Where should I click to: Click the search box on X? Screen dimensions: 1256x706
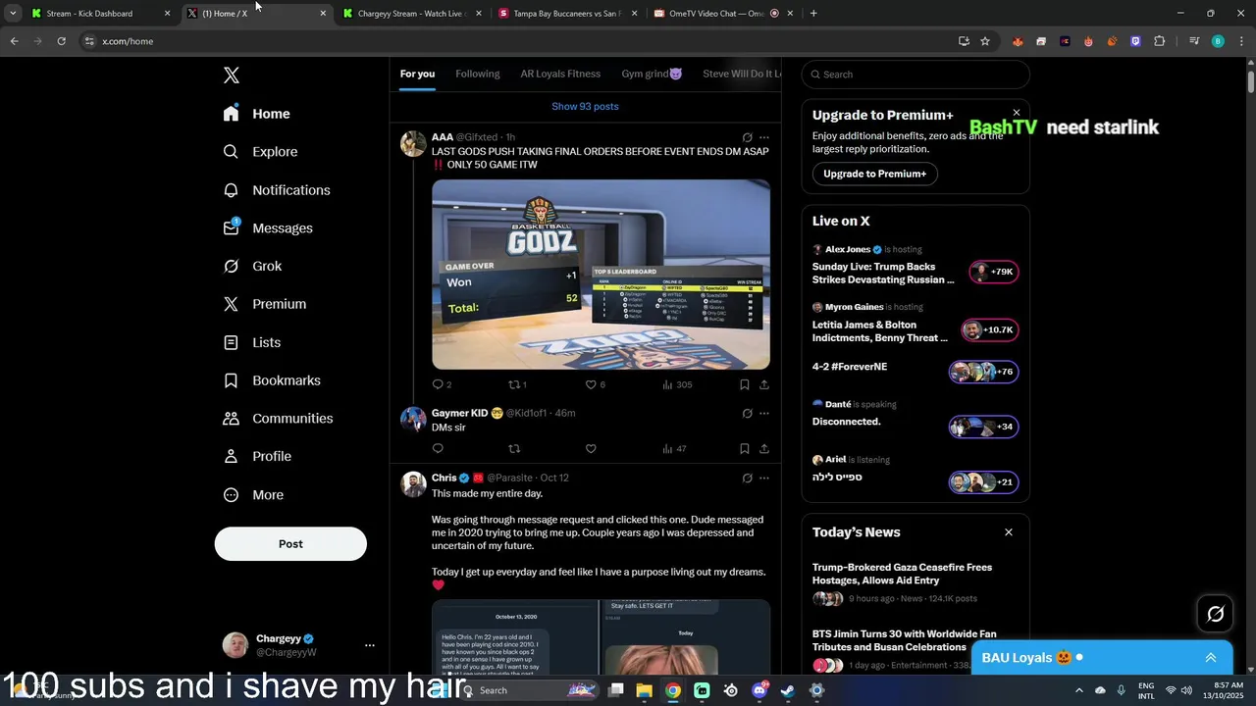(916, 75)
